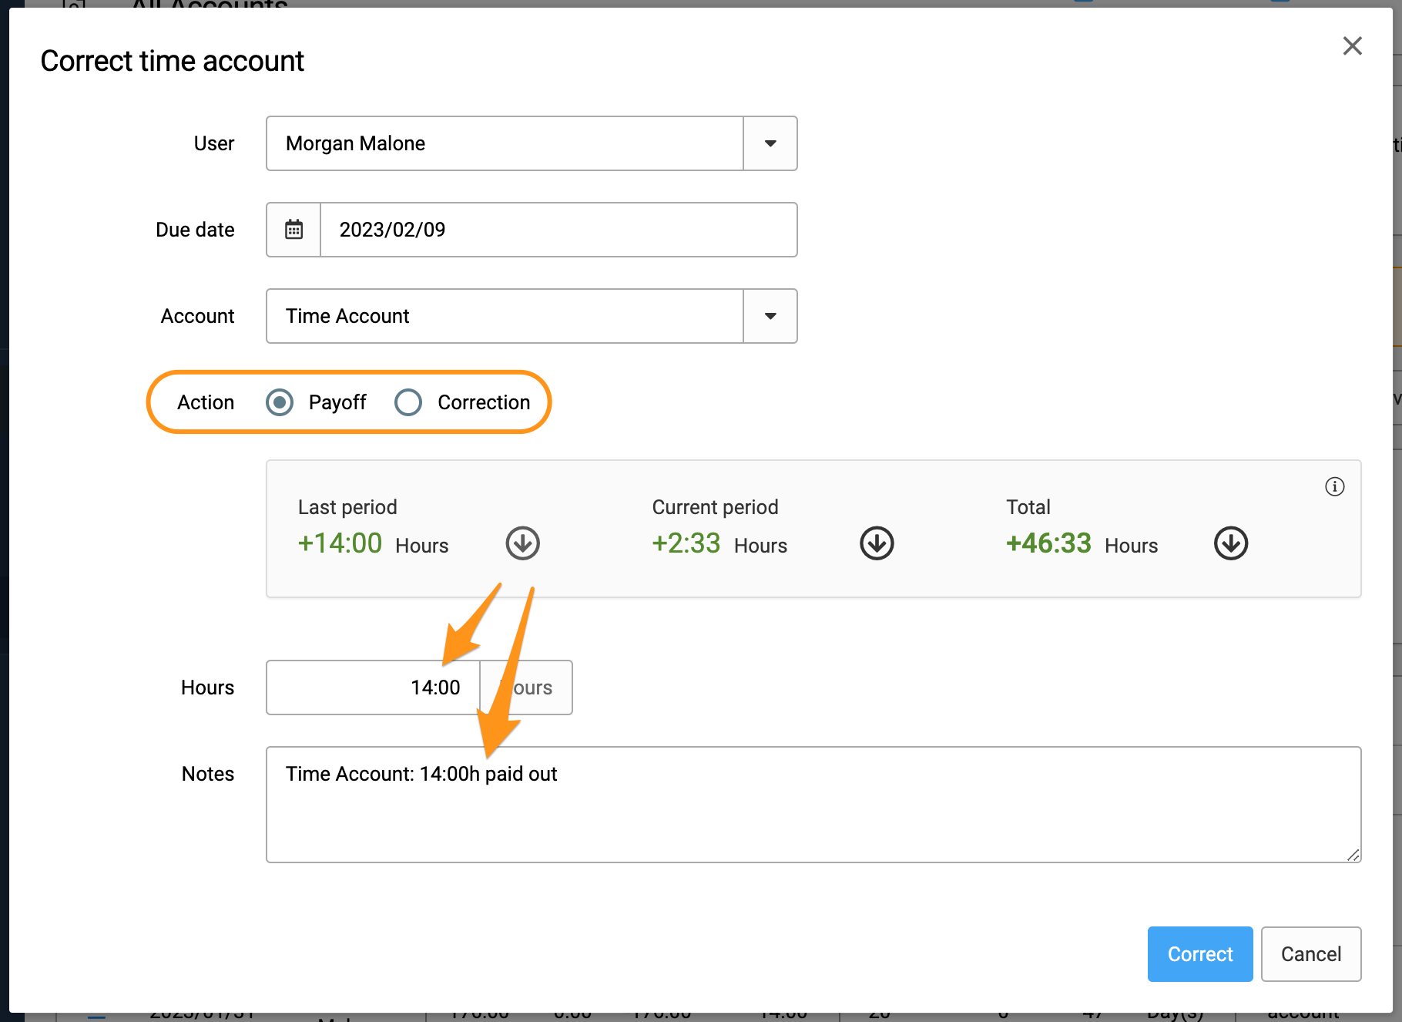Click the +14:00 Last period value
1402x1022 pixels.
[340, 543]
